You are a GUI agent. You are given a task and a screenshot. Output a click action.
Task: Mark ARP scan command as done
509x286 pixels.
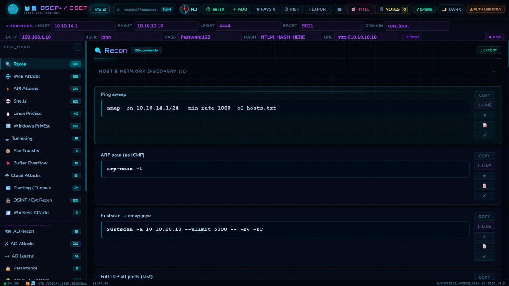tap(484, 196)
